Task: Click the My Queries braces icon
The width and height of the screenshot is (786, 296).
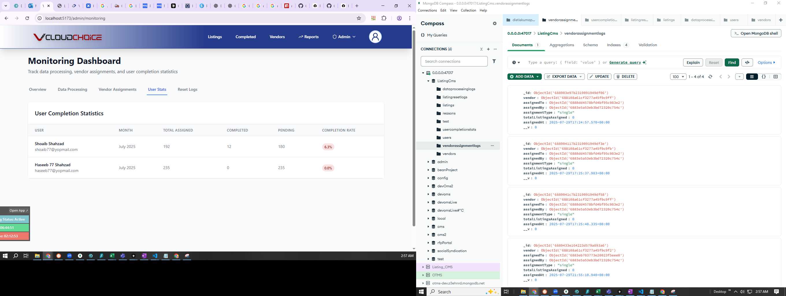Action: tap(422, 35)
